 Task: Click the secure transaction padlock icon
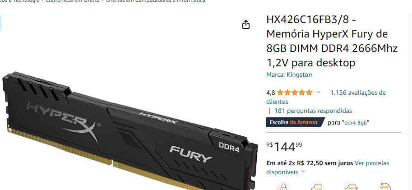click(283, 186)
